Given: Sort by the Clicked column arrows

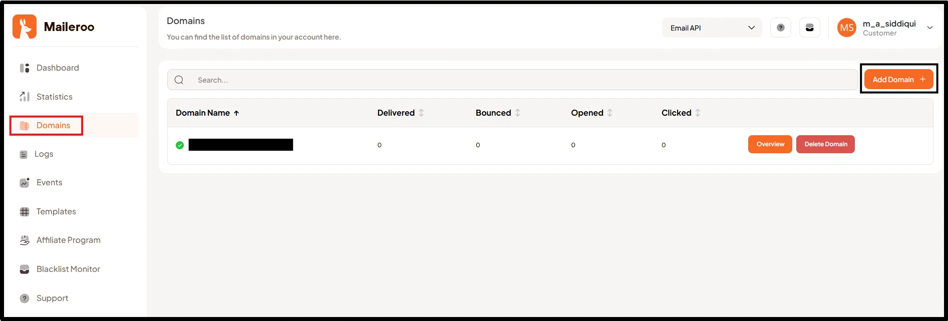Looking at the screenshot, I should tap(698, 113).
